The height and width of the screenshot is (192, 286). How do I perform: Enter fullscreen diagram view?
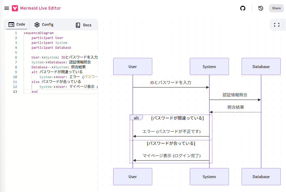point(277,25)
